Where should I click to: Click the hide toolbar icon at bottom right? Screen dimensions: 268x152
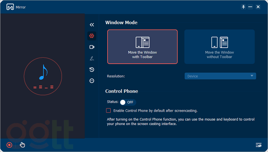(x=258, y=145)
